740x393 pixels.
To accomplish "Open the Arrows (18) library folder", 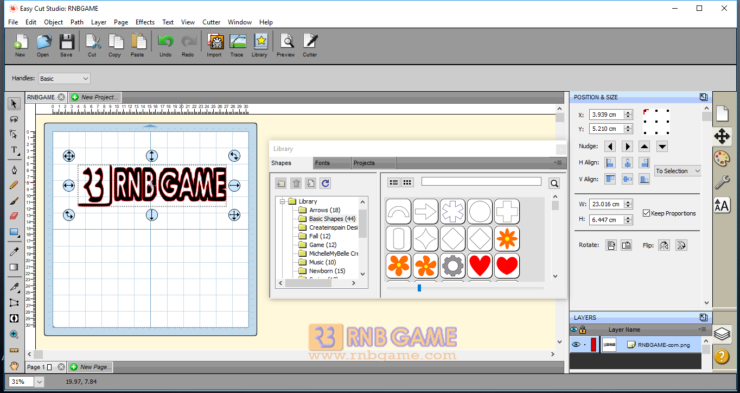I will pyautogui.click(x=320, y=210).
